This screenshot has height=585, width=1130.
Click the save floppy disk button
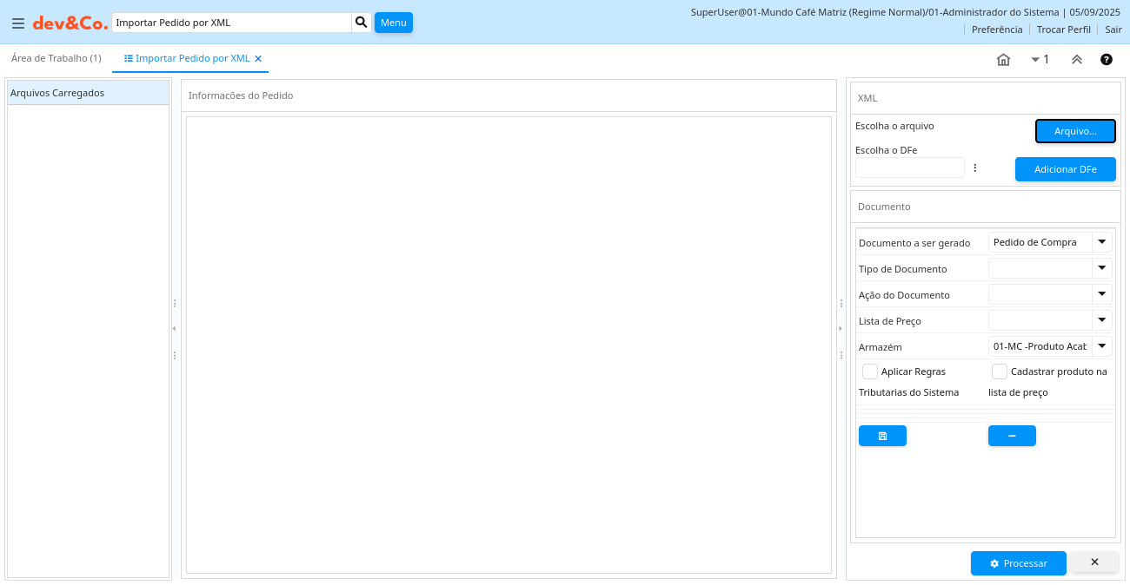tap(882, 436)
